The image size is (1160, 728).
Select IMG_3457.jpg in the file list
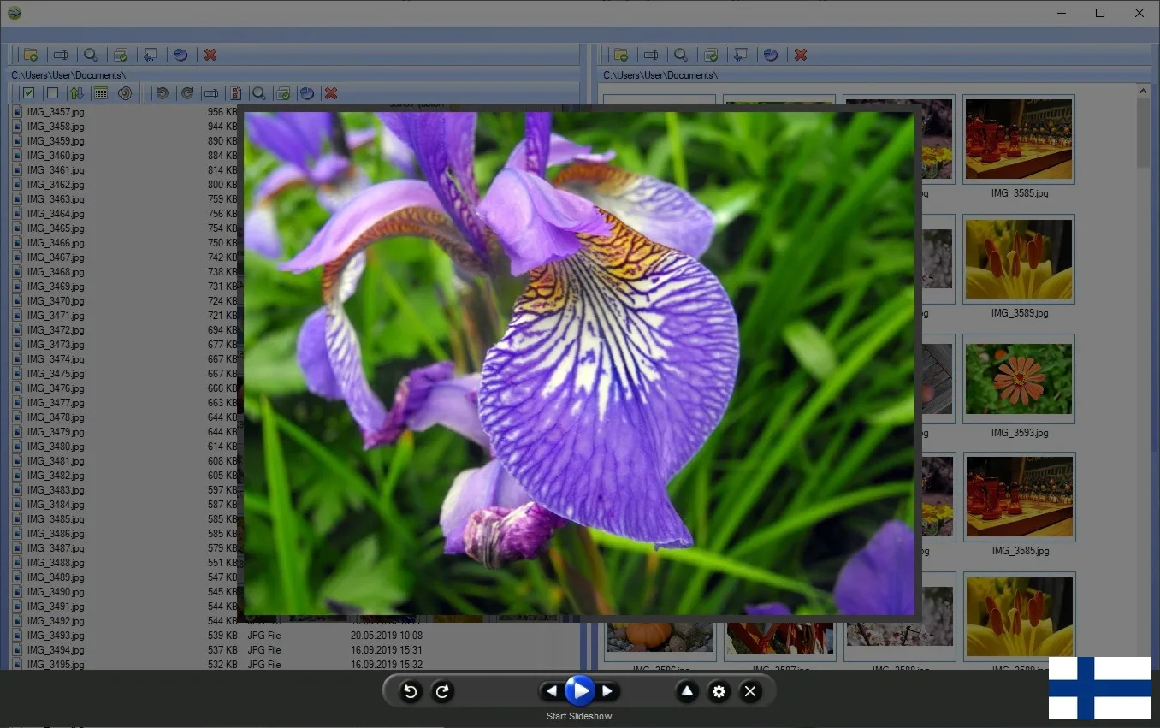pos(55,112)
